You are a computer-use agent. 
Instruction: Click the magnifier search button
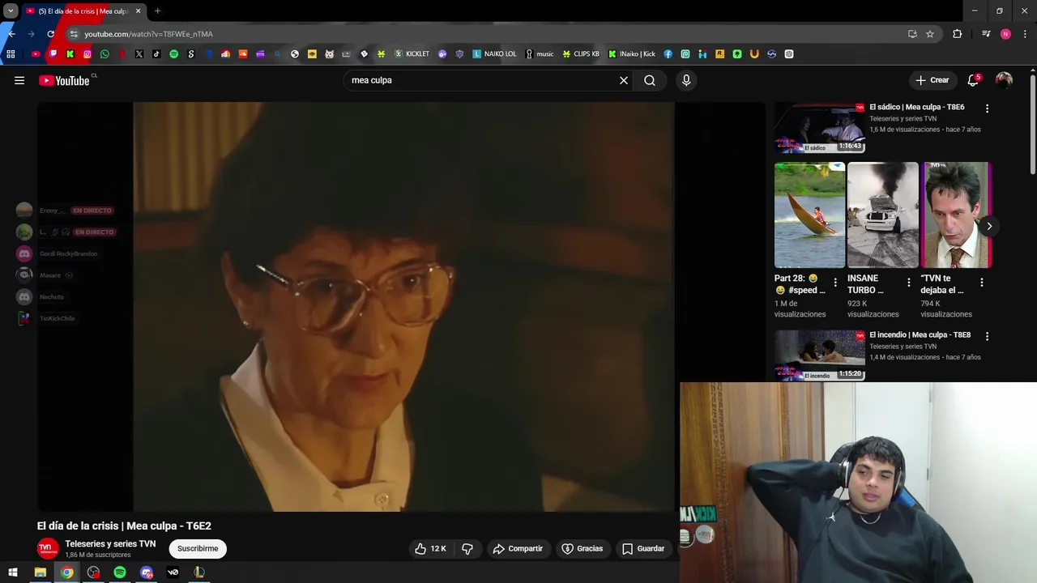coord(650,80)
